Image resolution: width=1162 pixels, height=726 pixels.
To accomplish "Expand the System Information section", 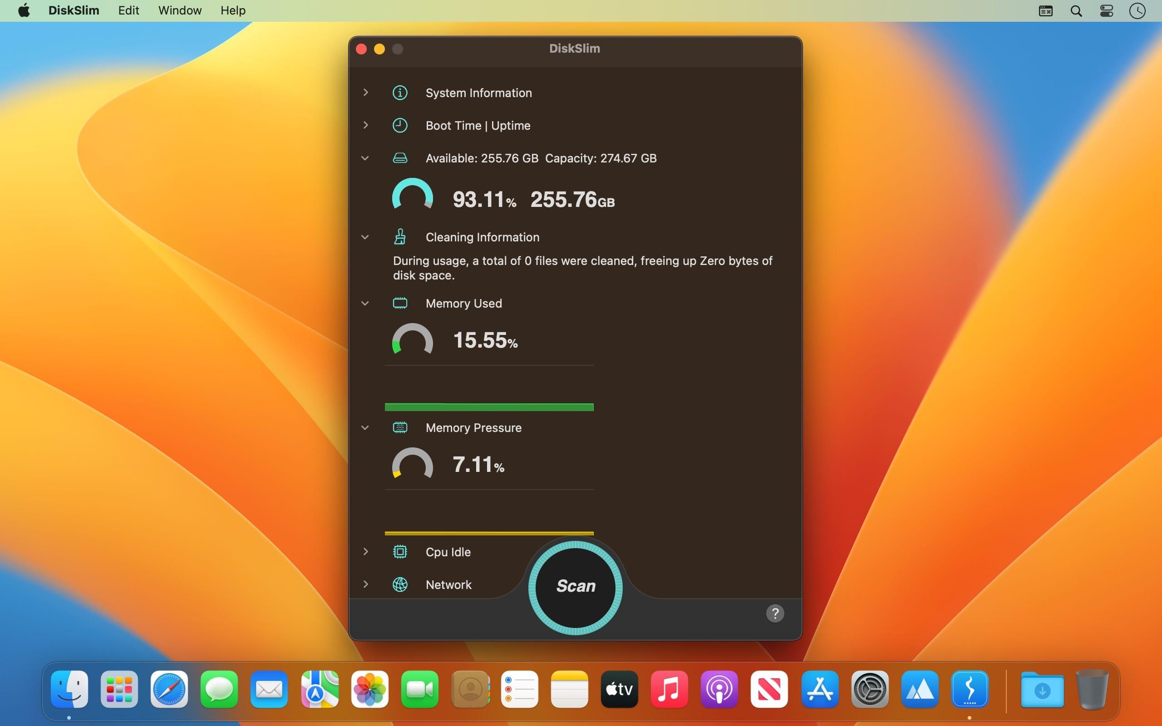I will 365,92.
